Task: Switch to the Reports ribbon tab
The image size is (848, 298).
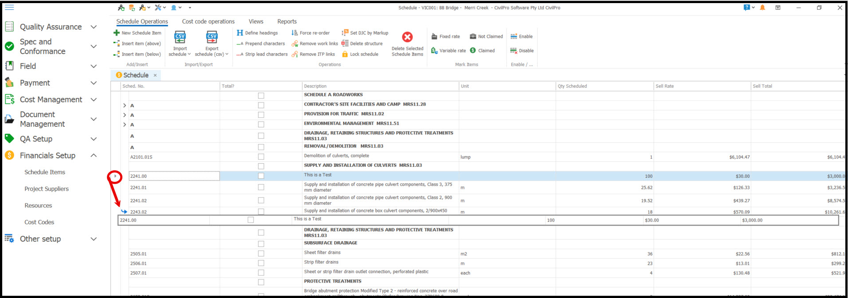Action: coord(287,21)
